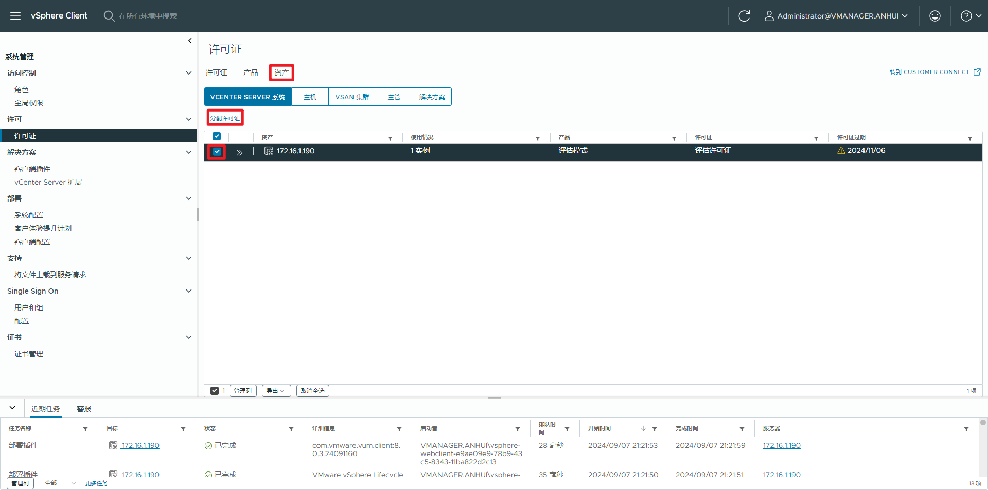The image size is (988, 490).
Task: Collapse the left sidebar with arrow icon
Action: pos(190,41)
